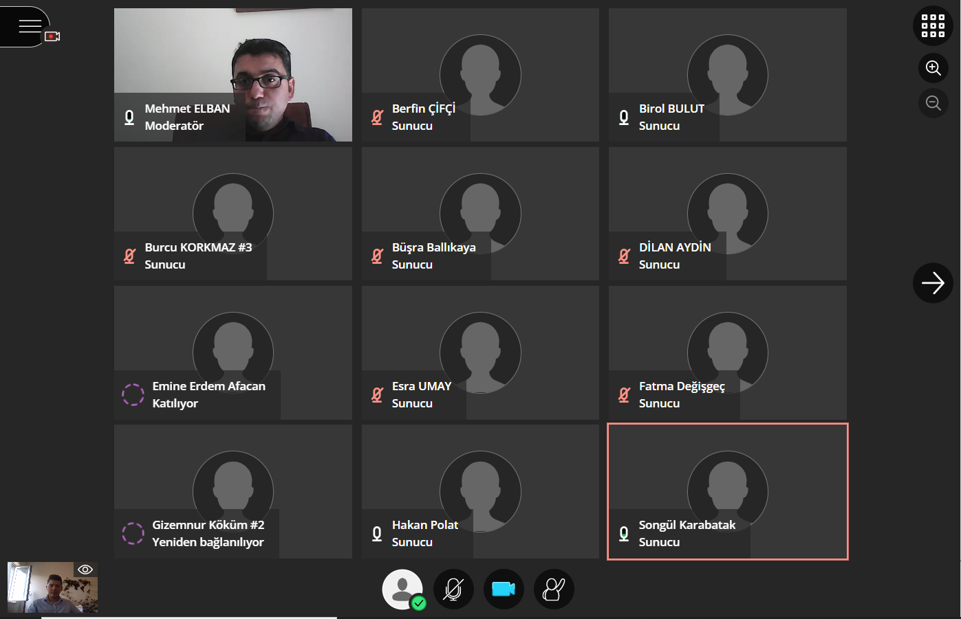961x619 pixels.
Task: Select the Birol BULUT name label
Action: pos(671,109)
